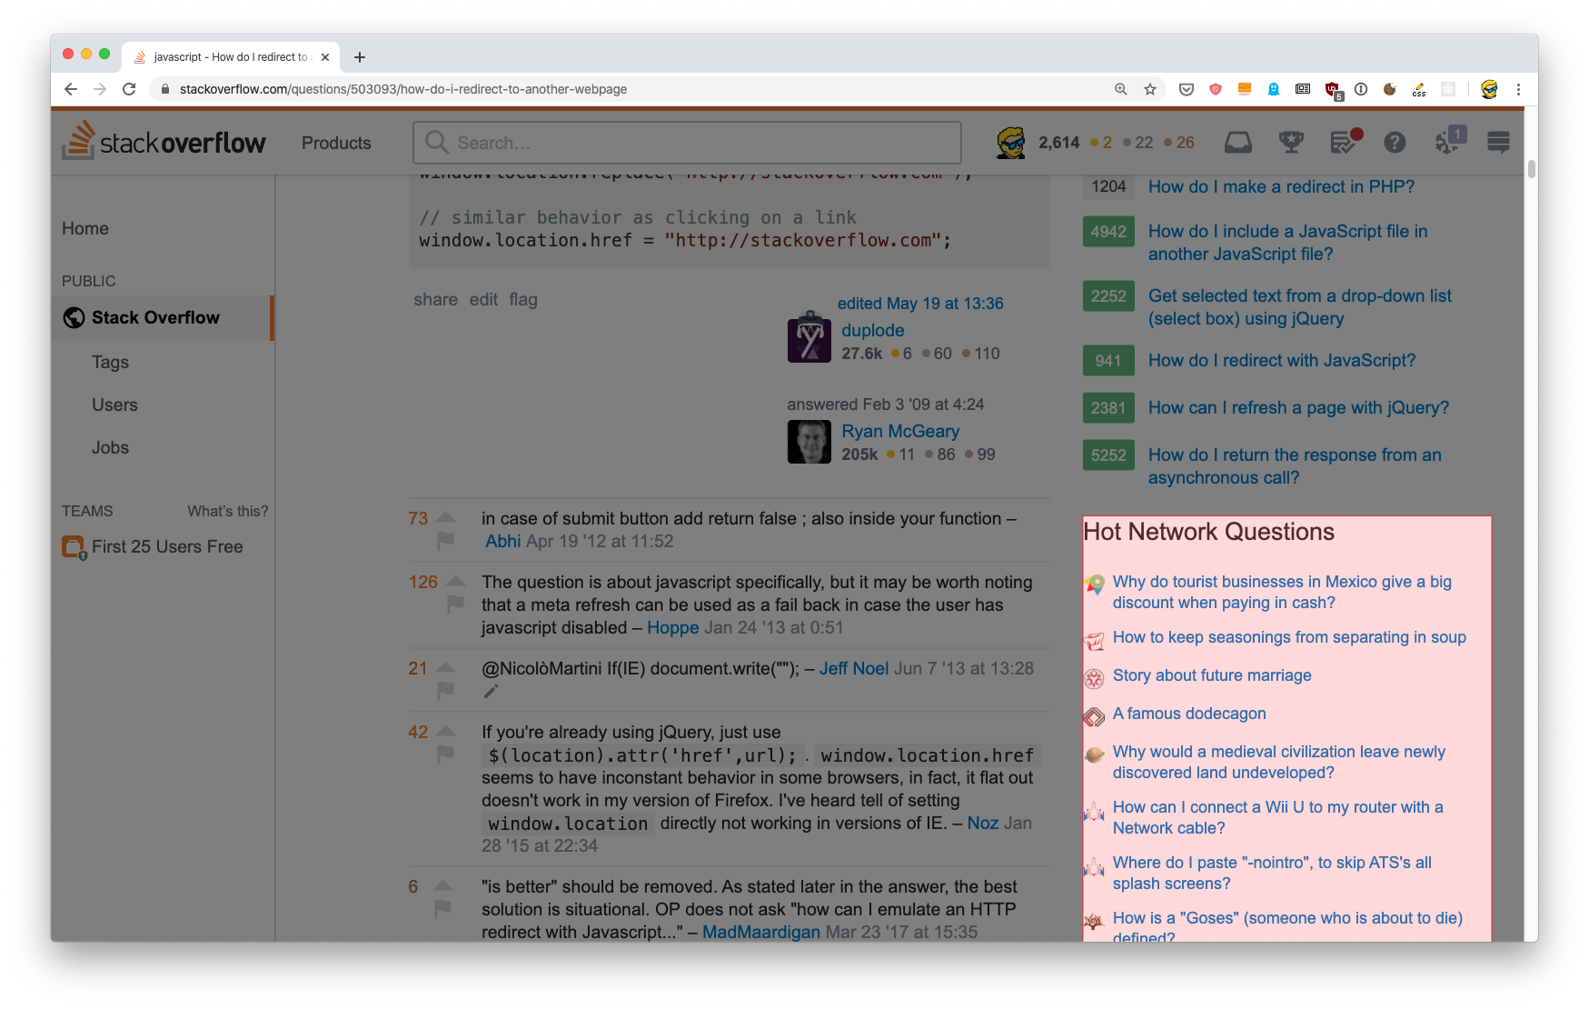The width and height of the screenshot is (1589, 1009).
Task: Bookmark this page with the star icon
Action: [1150, 89]
